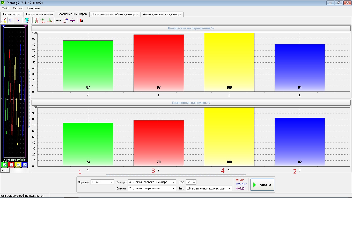Click the purple zero-line shift icon
The width and height of the screenshot is (352, 232).
(x=72, y=21)
